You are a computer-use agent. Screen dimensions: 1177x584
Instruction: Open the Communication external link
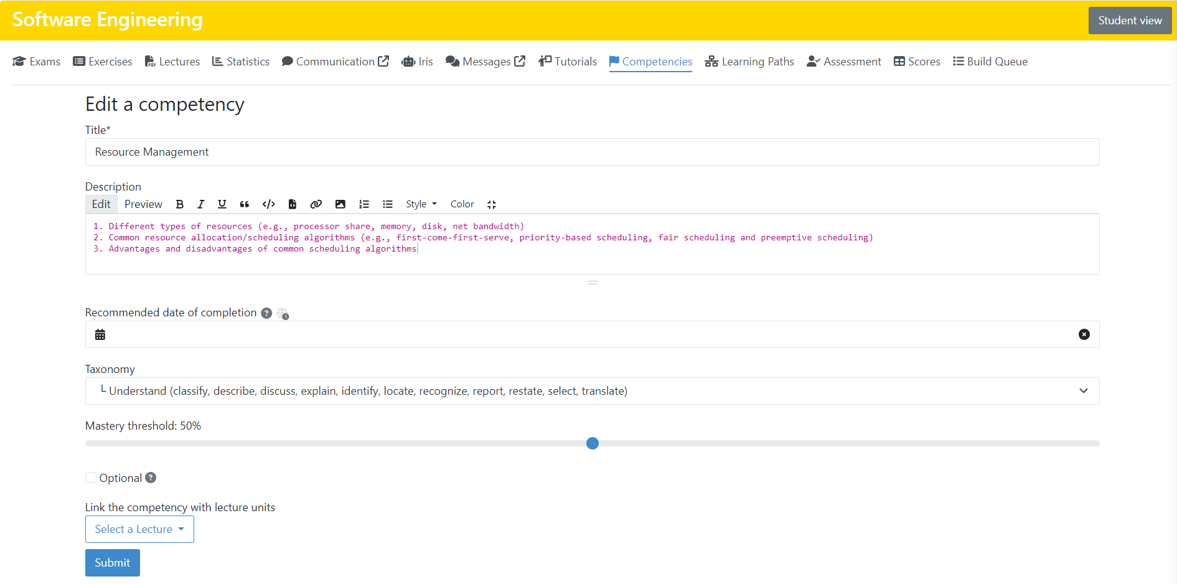(335, 62)
